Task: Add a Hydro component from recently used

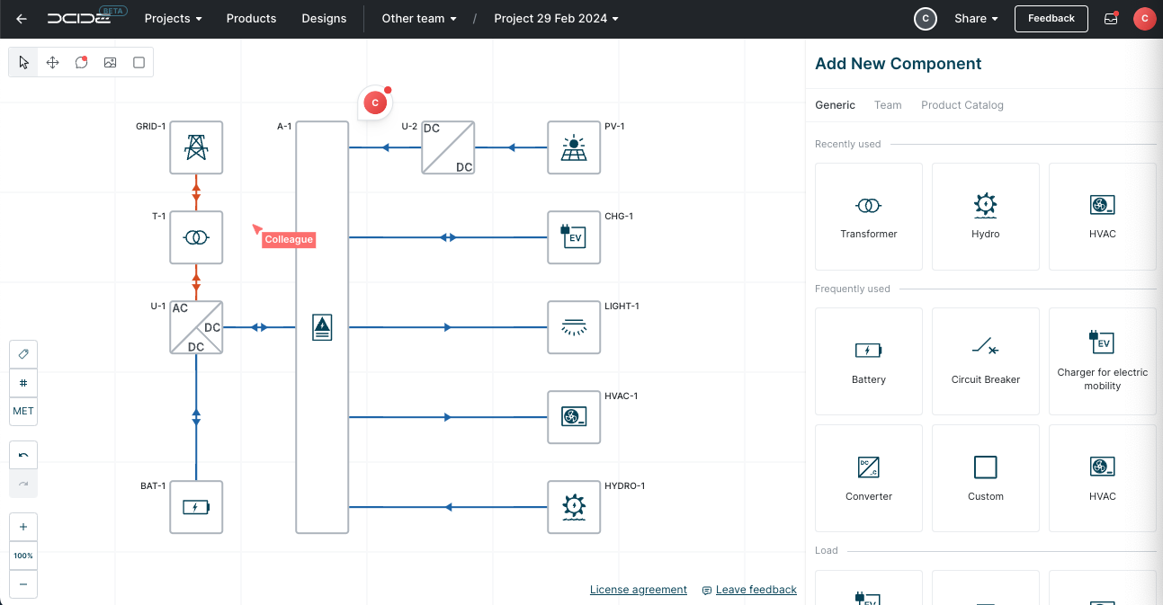Action: pos(986,217)
